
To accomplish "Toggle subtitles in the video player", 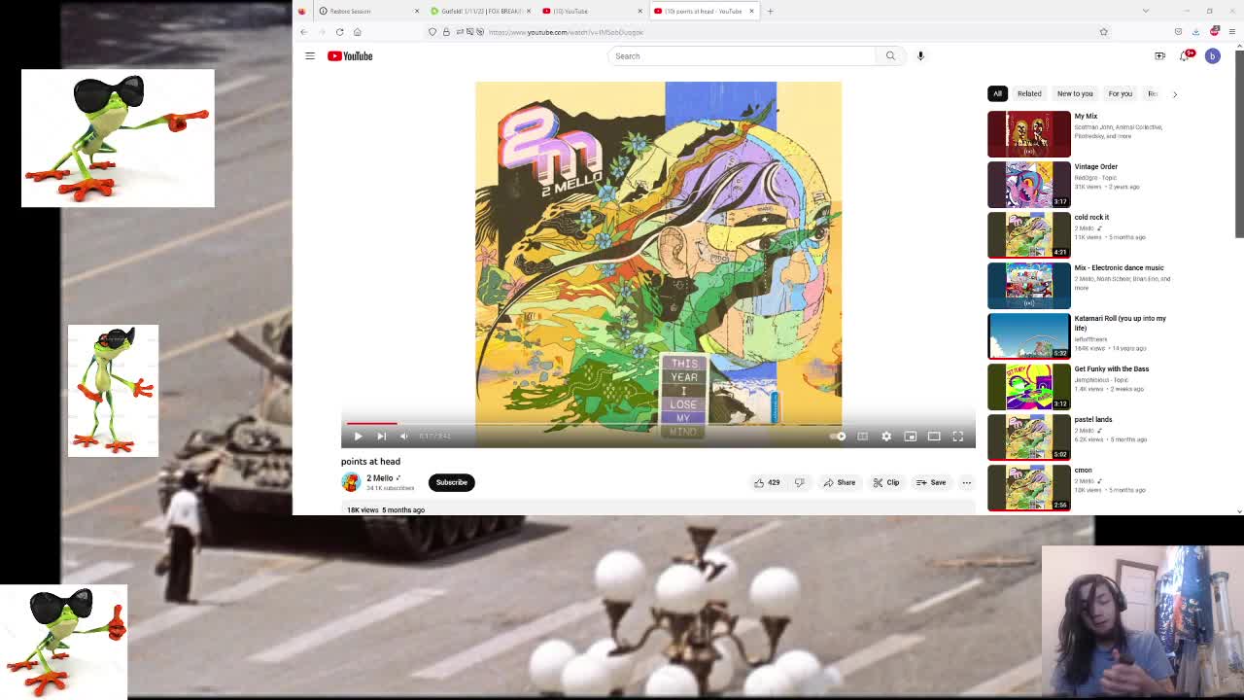I will click(862, 437).
